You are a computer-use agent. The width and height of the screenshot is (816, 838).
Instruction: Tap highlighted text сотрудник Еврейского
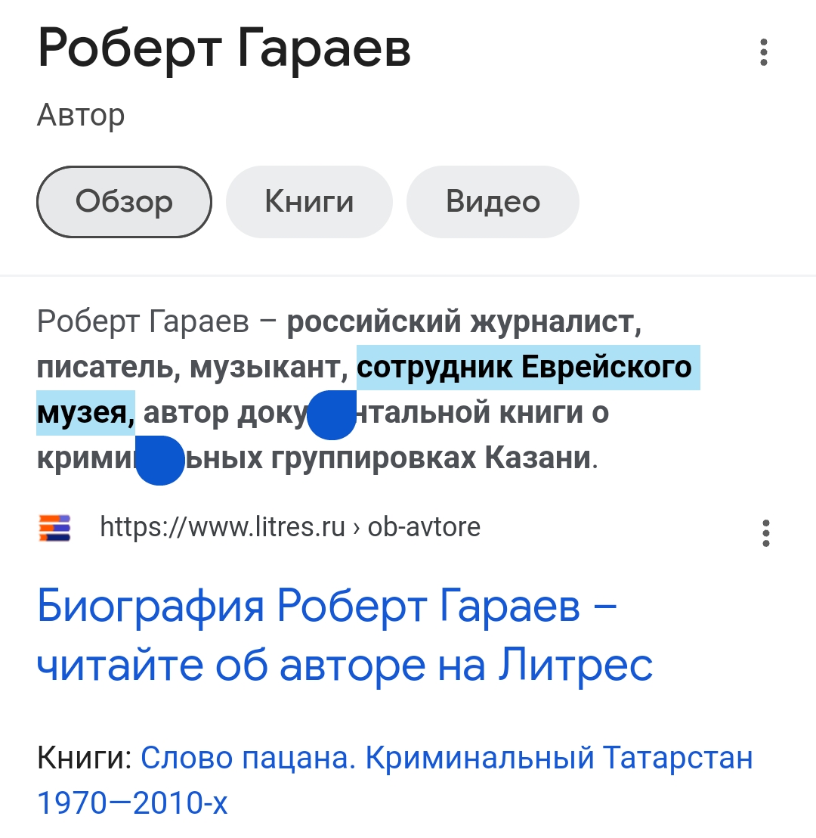coord(524,368)
